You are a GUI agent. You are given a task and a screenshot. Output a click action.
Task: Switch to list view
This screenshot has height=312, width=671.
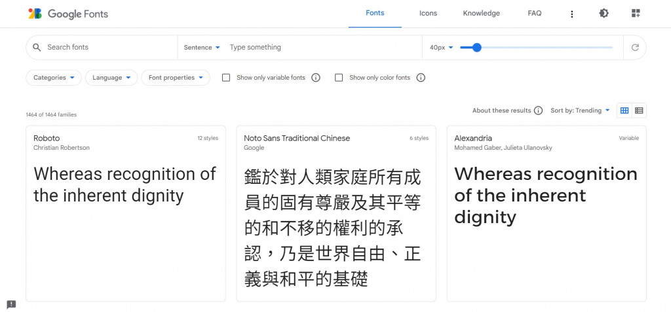[x=639, y=111]
